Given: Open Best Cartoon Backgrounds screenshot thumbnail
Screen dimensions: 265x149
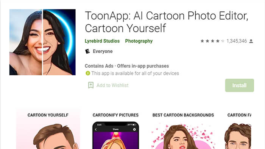Looking at the screenshot, I should (x=183, y=129).
